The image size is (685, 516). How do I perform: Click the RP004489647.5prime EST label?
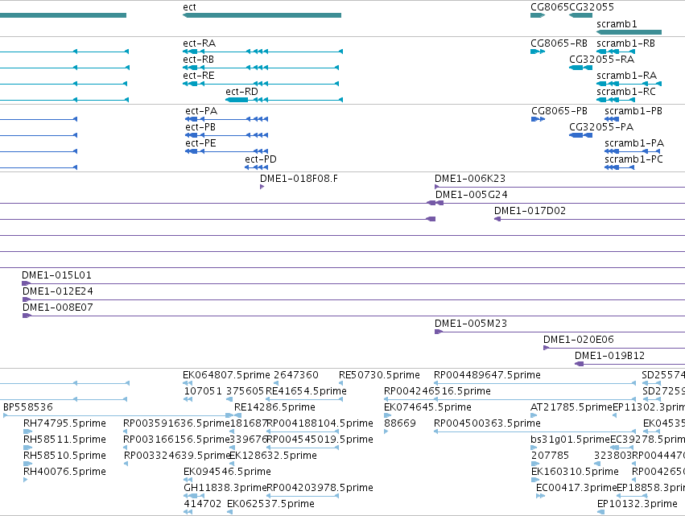487,375
